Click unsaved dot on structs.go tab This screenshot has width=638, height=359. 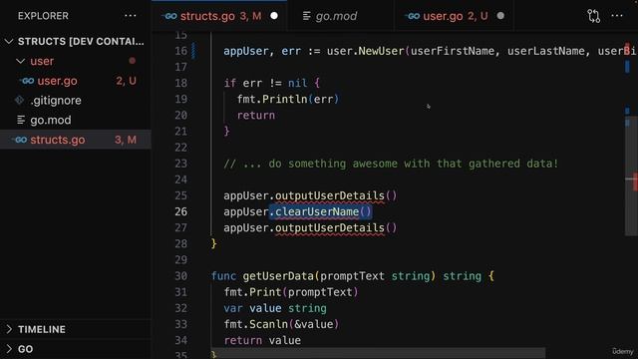click(274, 16)
